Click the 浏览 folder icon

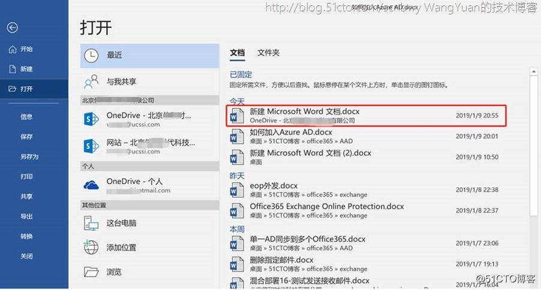[91, 272]
